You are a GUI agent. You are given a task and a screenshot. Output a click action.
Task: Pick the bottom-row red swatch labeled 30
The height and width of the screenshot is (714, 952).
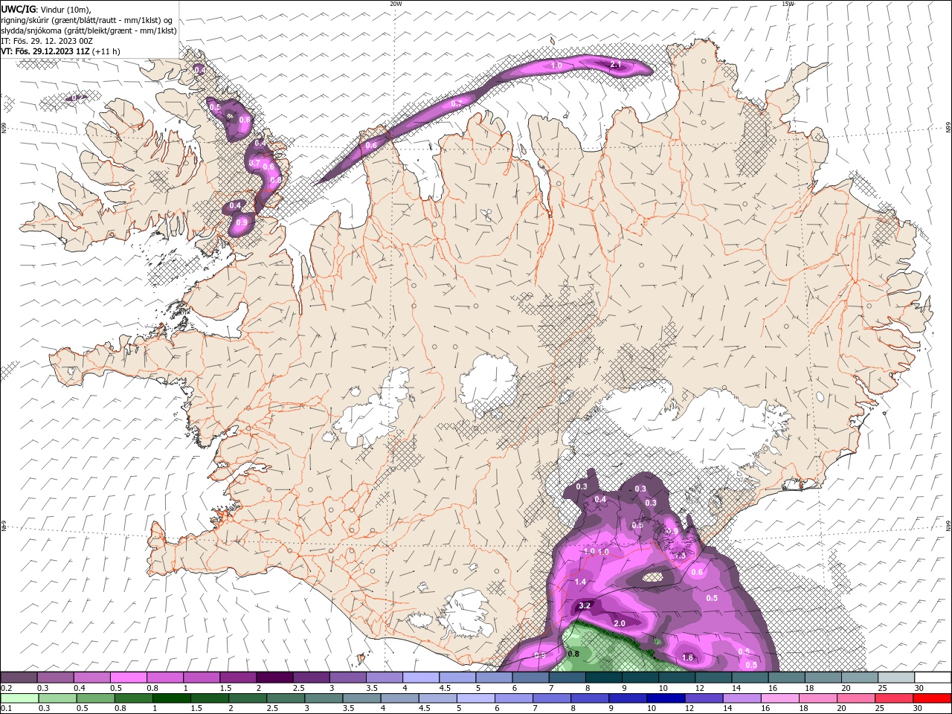(932, 698)
